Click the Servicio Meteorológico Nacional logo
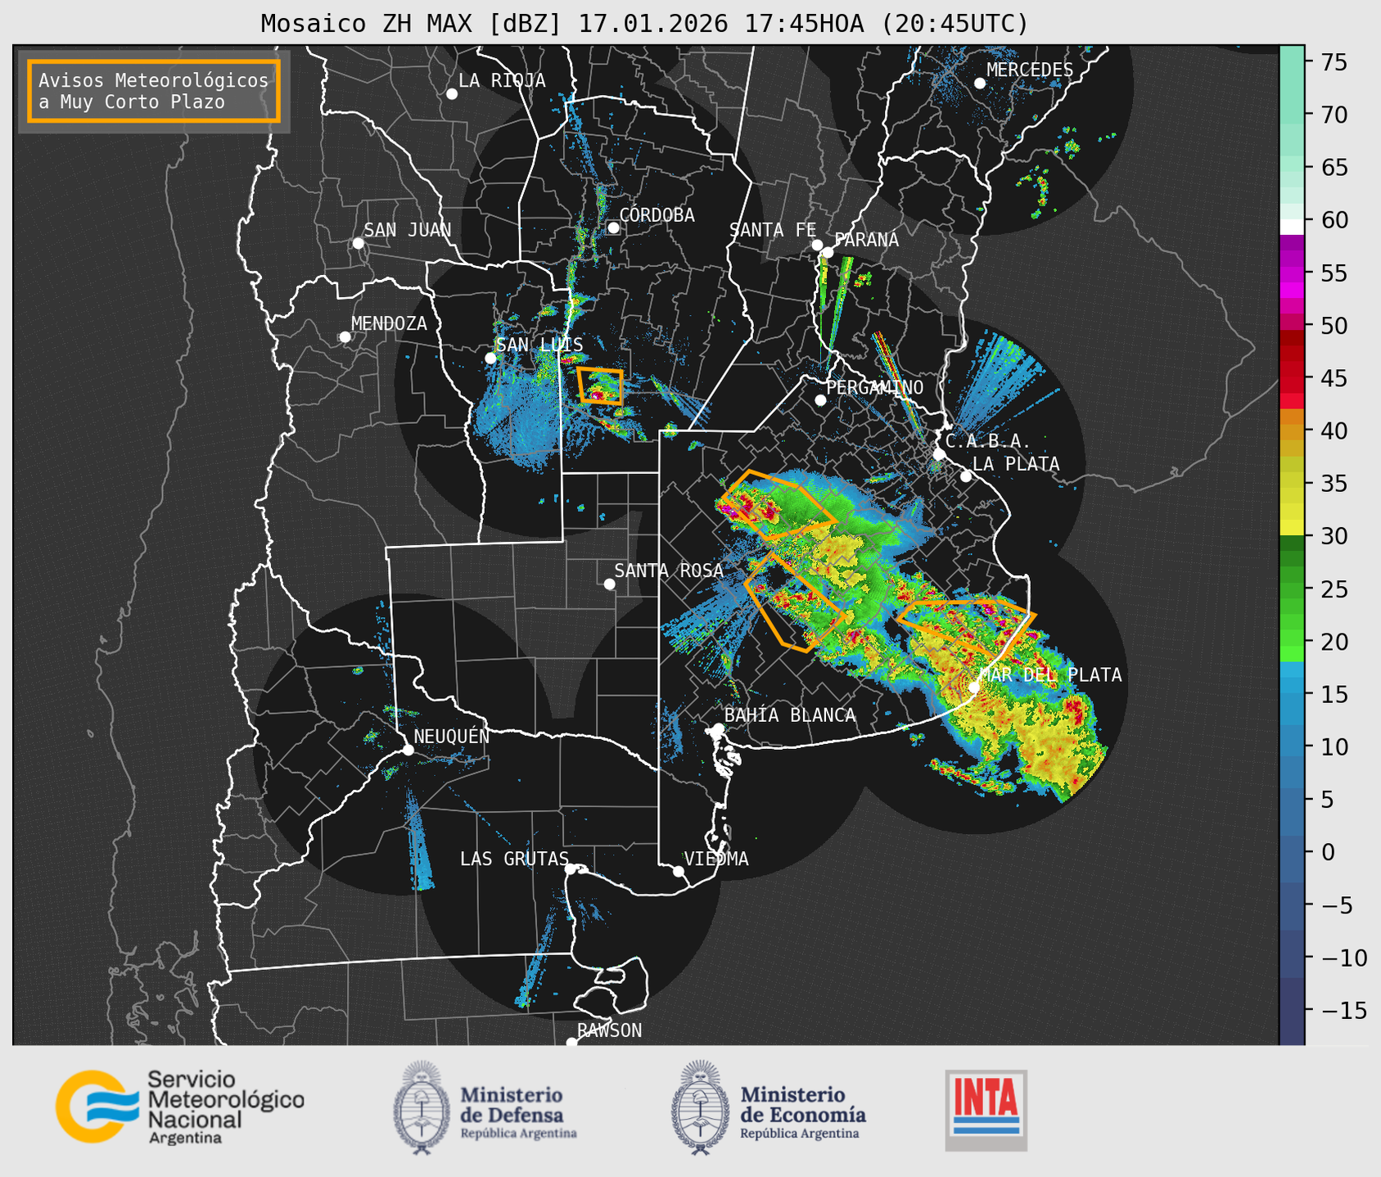This screenshot has height=1177, width=1381. coord(180,1107)
